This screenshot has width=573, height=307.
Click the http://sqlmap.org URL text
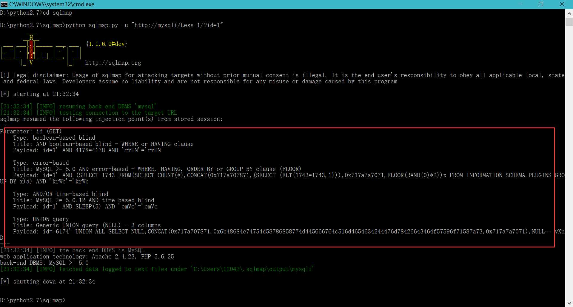pos(113,63)
